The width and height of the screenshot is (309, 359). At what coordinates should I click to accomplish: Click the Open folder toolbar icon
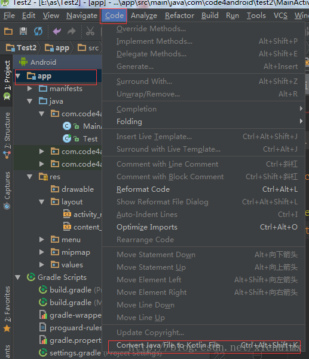click(8, 31)
